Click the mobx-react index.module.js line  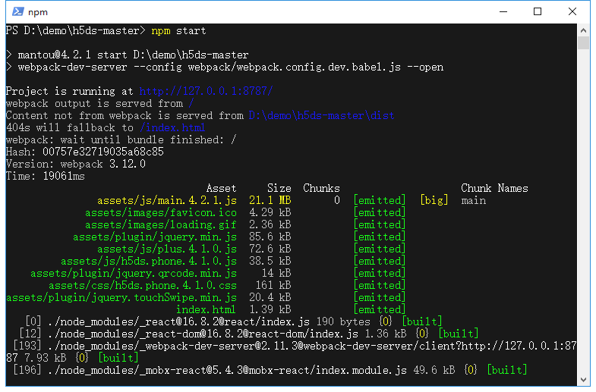pyautogui.click(x=270, y=370)
